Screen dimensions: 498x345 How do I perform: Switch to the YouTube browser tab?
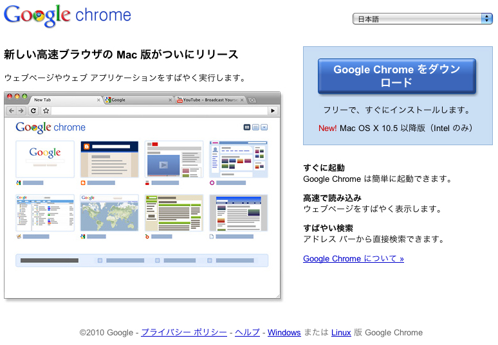[209, 100]
